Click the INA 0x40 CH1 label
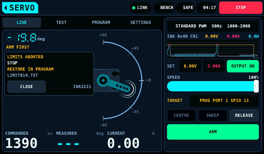The height and width of the screenshot is (154, 264). tap(182, 36)
